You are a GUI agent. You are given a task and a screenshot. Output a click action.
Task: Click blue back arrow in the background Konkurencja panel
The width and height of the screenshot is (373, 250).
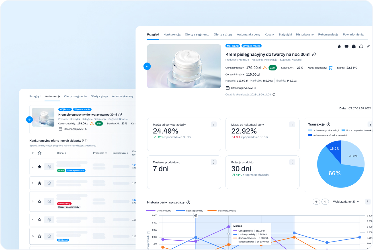tap(29, 119)
